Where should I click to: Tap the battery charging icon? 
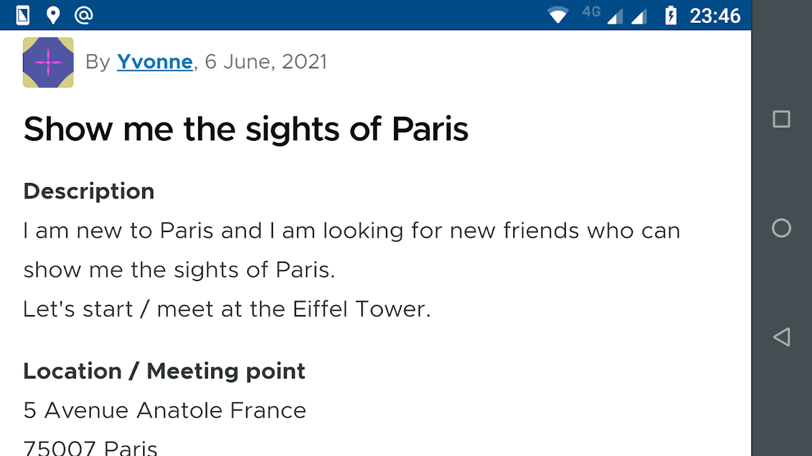click(x=671, y=15)
